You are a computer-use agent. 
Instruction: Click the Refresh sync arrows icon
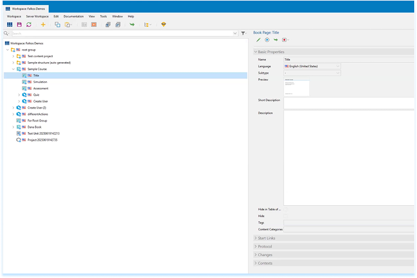click(x=29, y=25)
